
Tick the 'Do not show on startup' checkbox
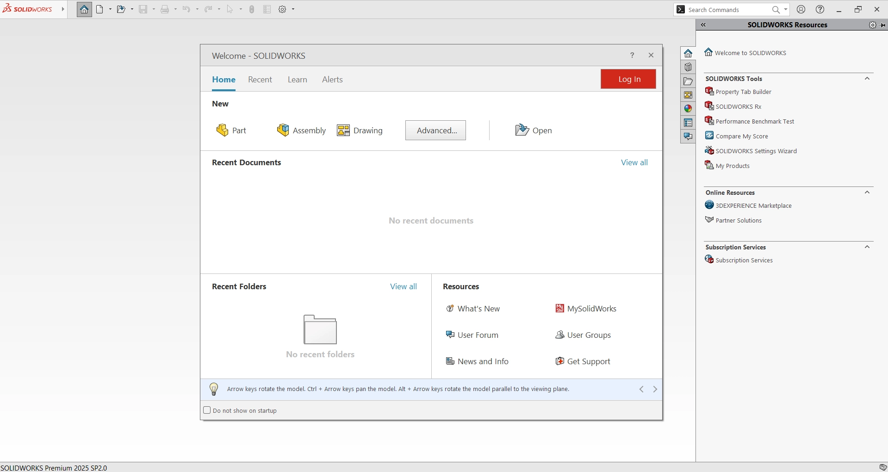207,410
